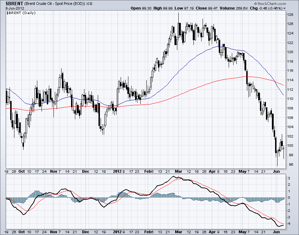The width and height of the screenshot is (299, 235).
Task: Click the Close 99.47 value
Action: 206,8
